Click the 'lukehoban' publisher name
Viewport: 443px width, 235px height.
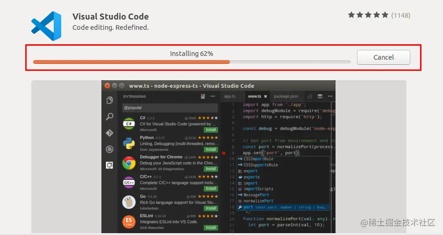click(149, 208)
